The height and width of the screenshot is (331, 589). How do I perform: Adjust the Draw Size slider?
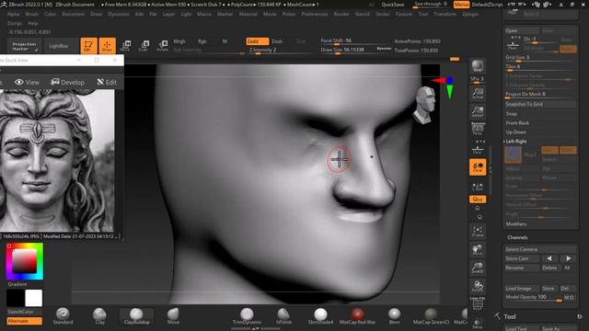point(356,51)
